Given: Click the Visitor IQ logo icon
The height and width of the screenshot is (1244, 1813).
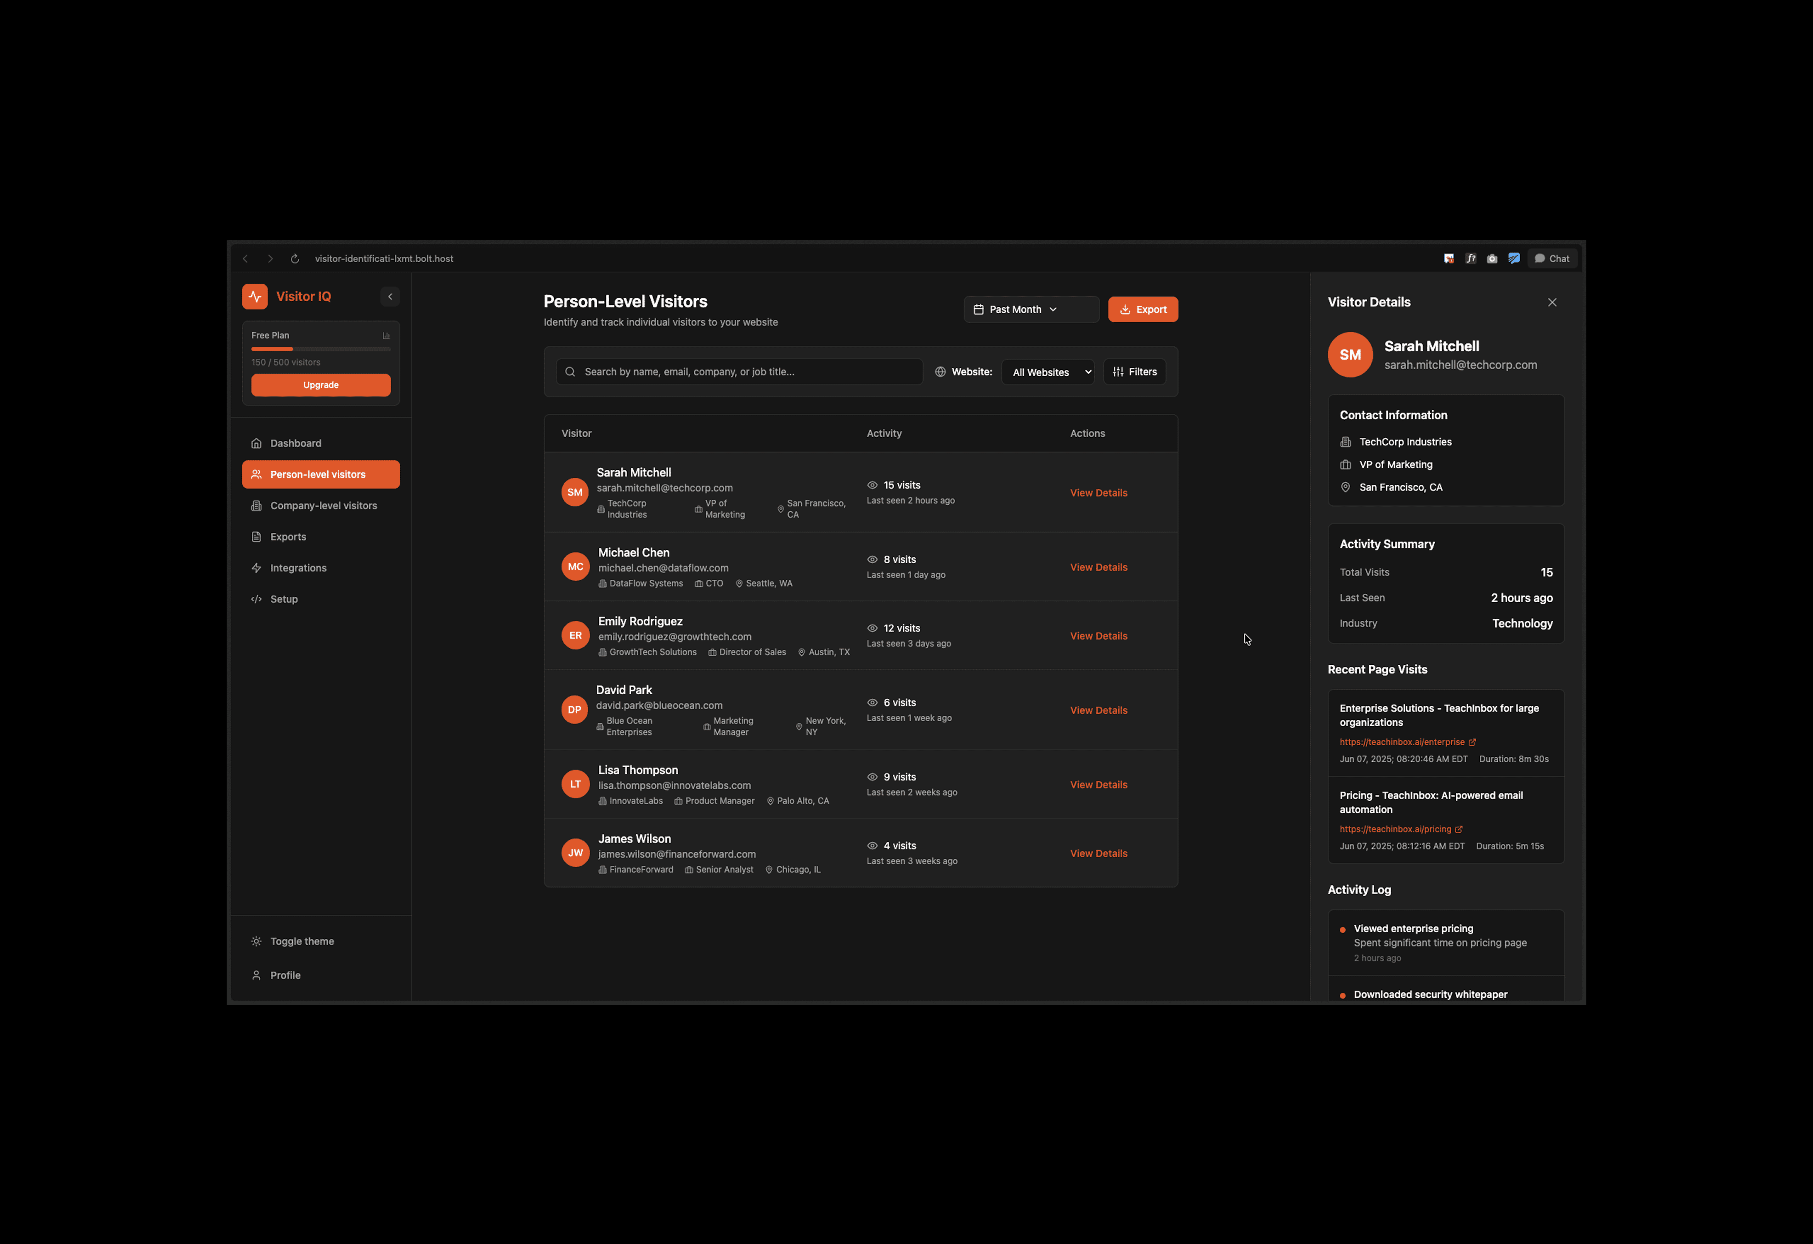Looking at the screenshot, I should pos(255,297).
